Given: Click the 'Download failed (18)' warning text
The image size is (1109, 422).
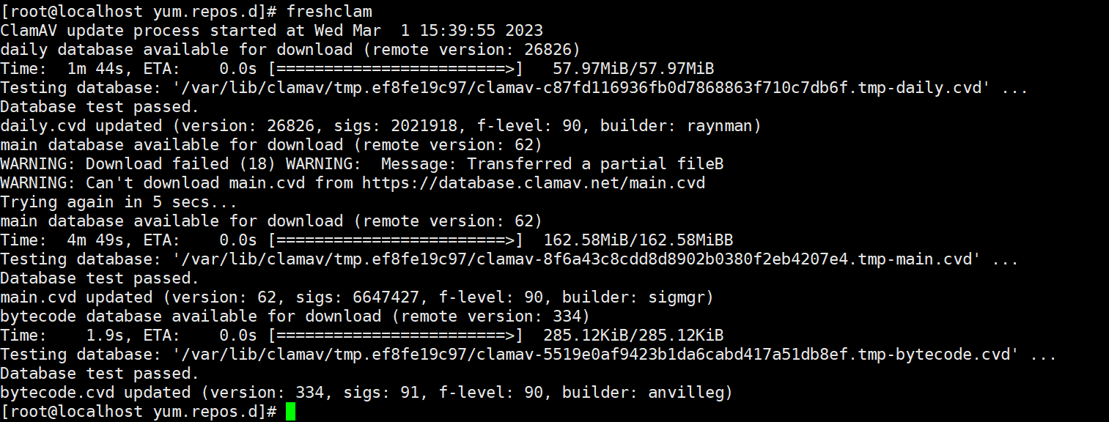Looking at the screenshot, I should [x=181, y=164].
